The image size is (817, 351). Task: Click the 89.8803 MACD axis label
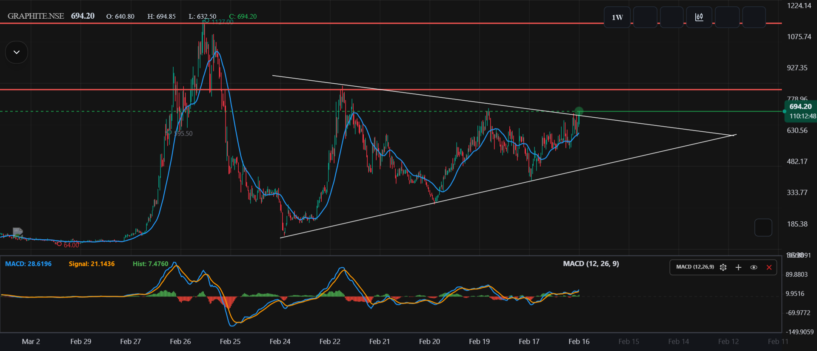pyautogui.click(x=797, y=275)
